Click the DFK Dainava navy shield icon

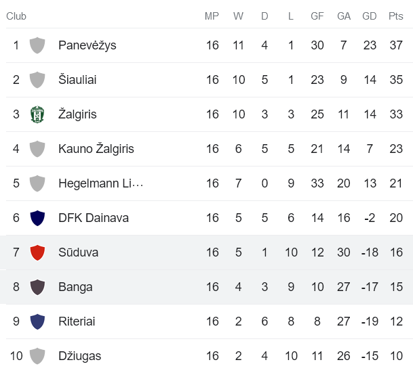click(37, 218)
